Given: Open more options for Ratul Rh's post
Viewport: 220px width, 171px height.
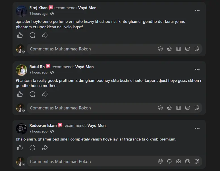Looking at the screenshot, I should tap(197, 70).
